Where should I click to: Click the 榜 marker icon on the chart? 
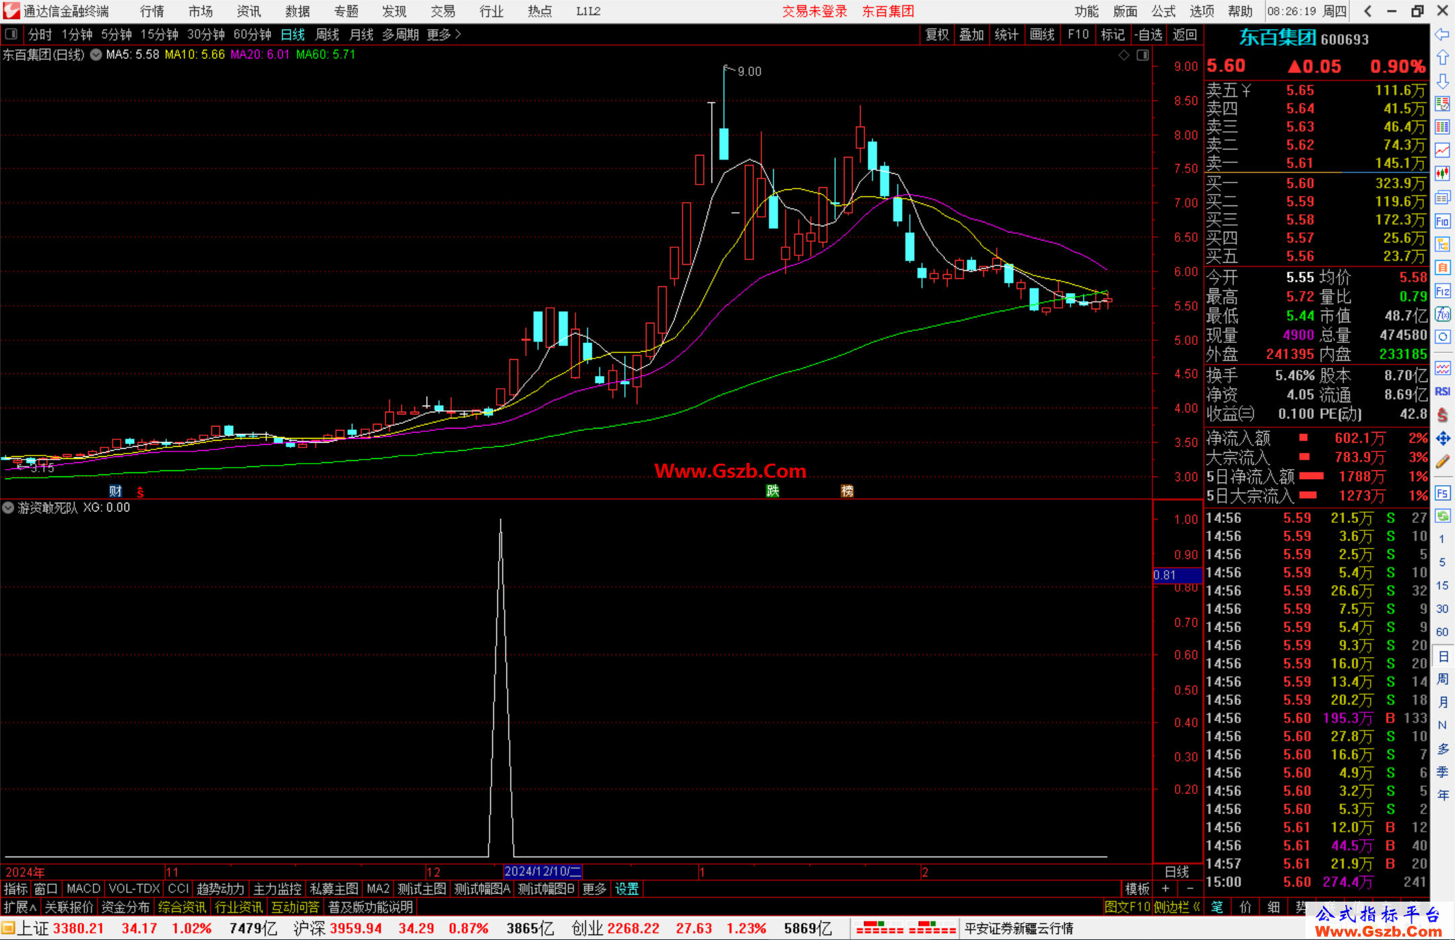pos(847,491)
